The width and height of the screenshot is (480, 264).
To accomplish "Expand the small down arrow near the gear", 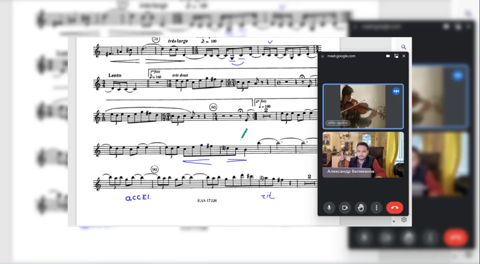I will 394,221.
